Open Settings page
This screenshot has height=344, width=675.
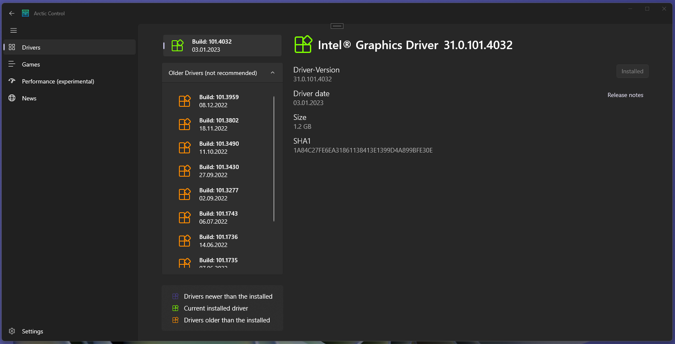point(70,331)
